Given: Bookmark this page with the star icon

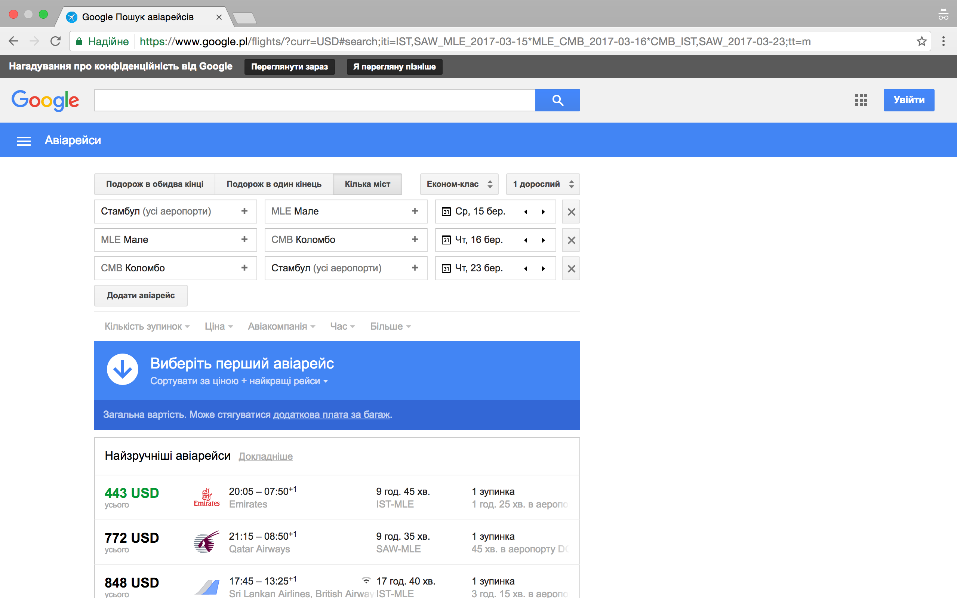Looking at the screenshot, I should (x=921, y=41).
